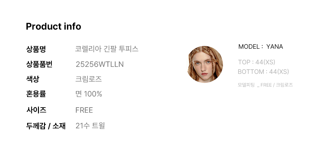Click the FREE size value beside 사이즈
The height and width of the screenshot is (149, 319).
coord(84,110)
